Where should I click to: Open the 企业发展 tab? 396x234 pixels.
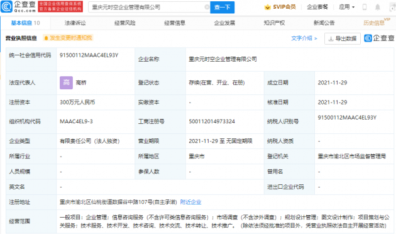224,23
